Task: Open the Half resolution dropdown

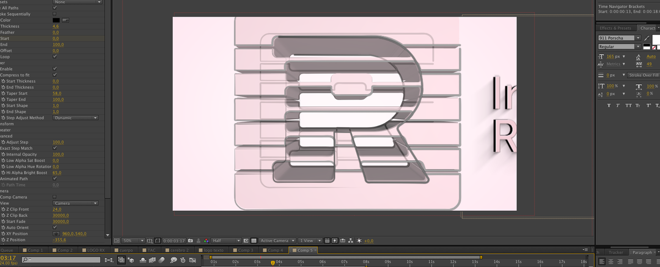Action: (227, 241)
